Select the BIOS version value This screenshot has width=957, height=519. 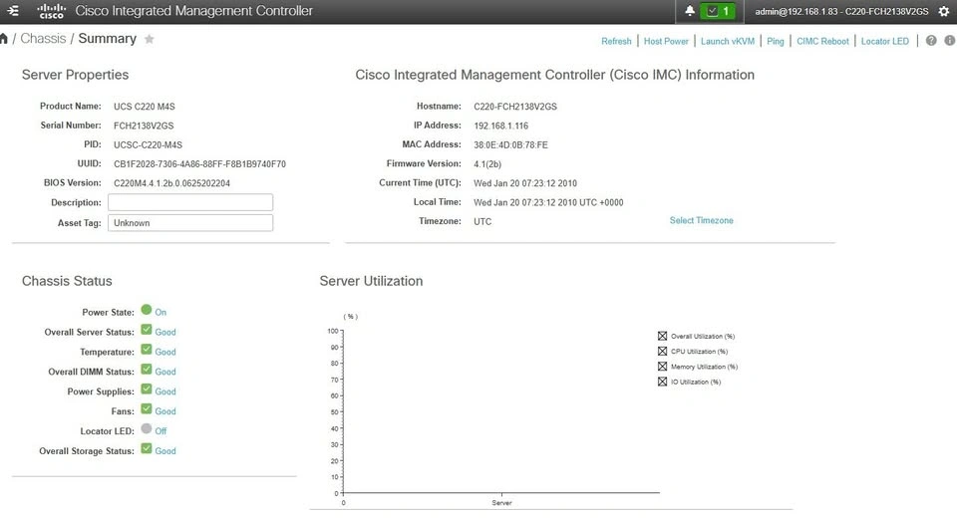(172, 183)
